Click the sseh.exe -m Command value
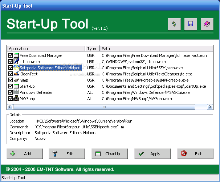Viewport: 220px width, 182px height. pyautogui.click(x=79, y=127)
